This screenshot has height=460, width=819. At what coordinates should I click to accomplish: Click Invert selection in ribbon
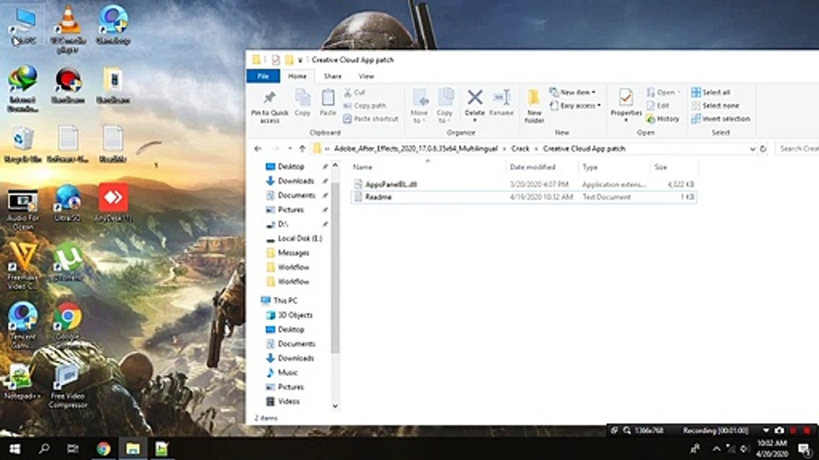pyautogui.click(x=721, y=118)
